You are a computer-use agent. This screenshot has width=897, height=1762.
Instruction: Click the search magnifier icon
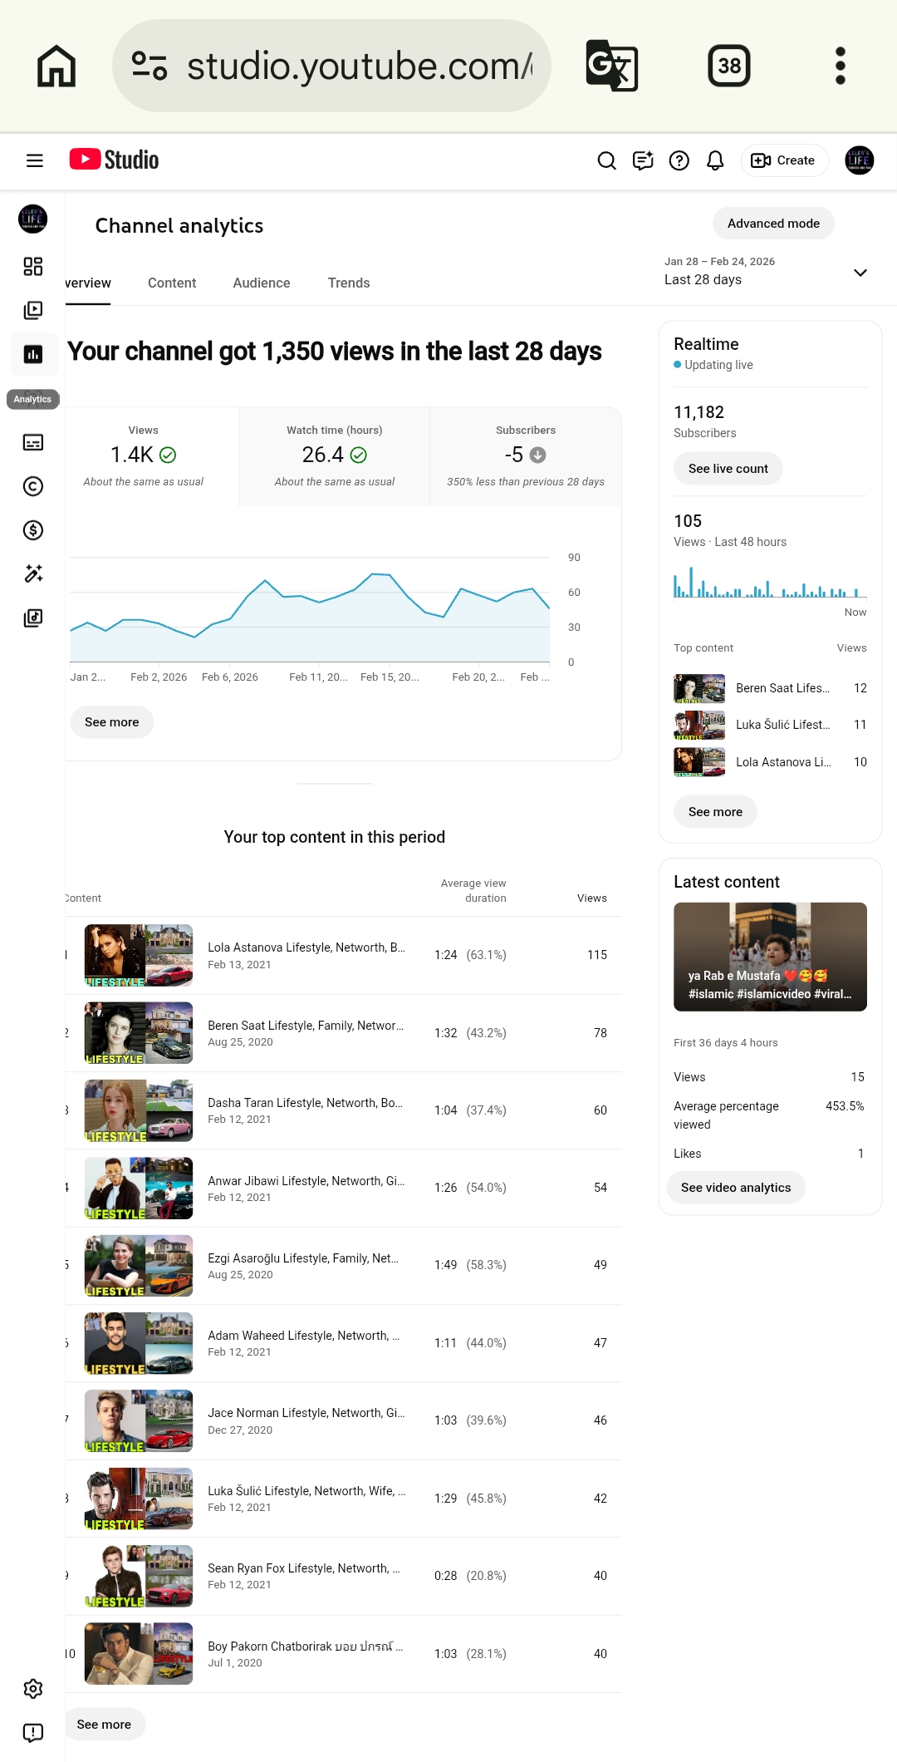tap(607, 160)
